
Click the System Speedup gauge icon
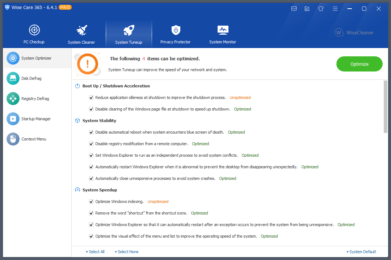77,190
